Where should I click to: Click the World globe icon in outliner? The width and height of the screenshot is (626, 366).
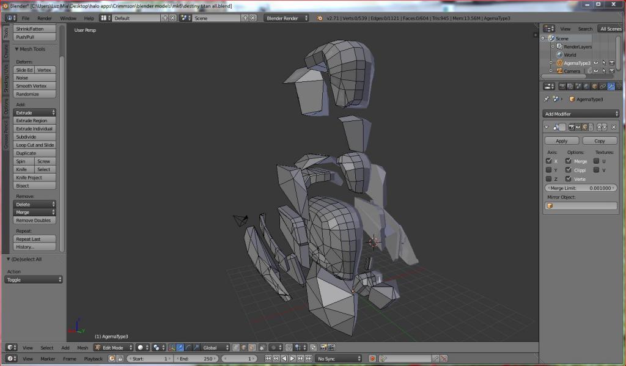[x=559, y=55]
